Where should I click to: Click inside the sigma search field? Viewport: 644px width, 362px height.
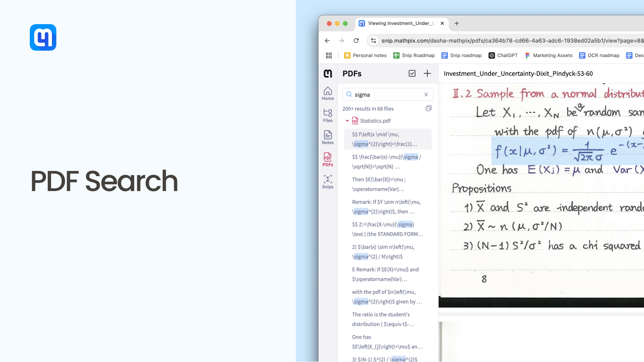[382, 94]
